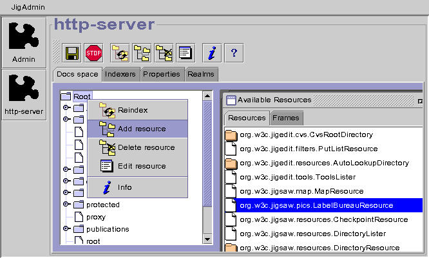Image resolution: width=429 pixels, height=258 pixels.
Task: Choose Add resource from context menu
Action: coord(141,129)
